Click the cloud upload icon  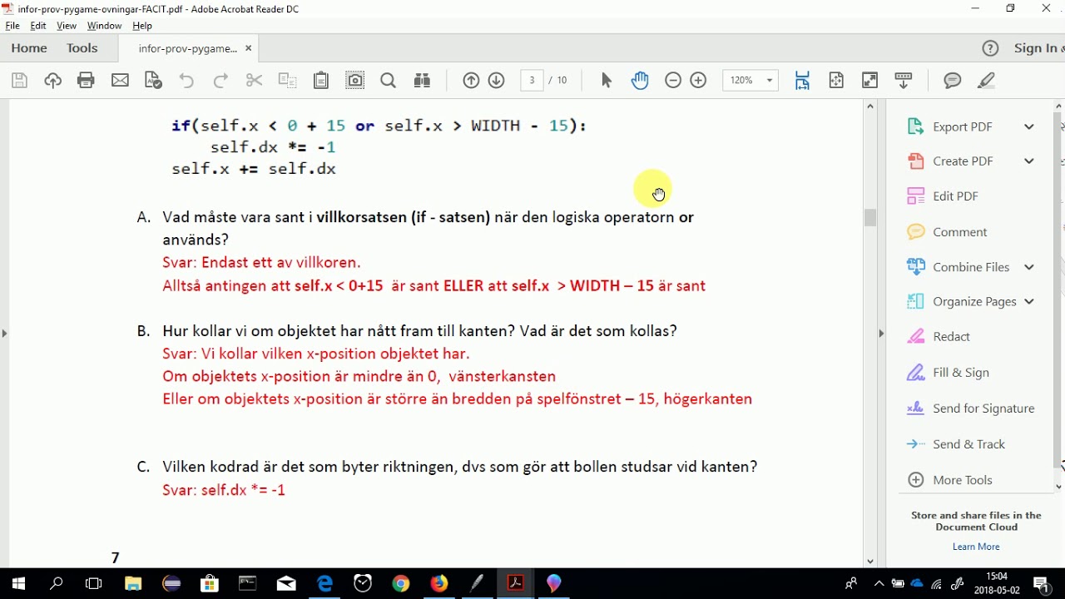pyautogui.click(x=52, y=81)
